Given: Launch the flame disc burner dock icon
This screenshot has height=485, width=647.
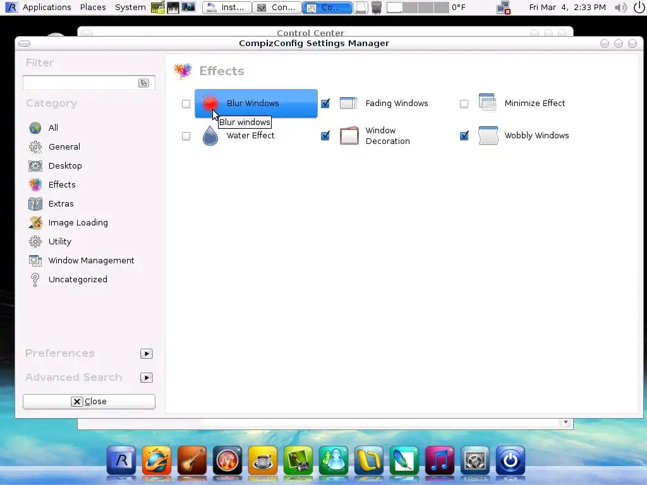Looking at the screenshot, I should tap(227, 460).
